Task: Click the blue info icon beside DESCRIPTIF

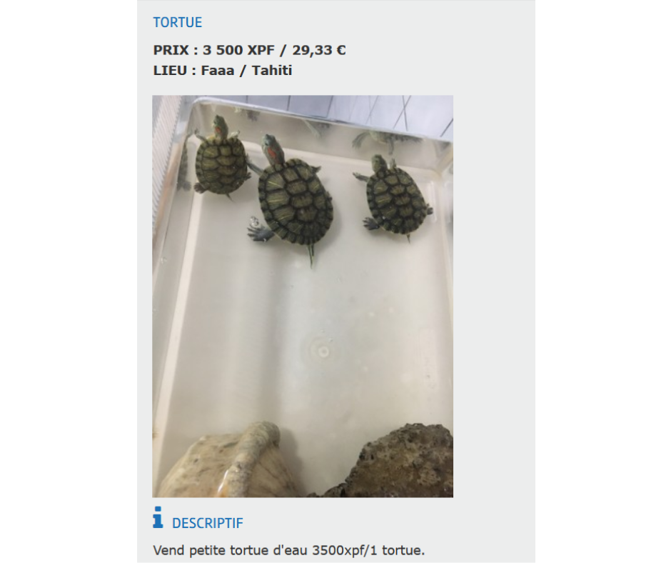Action: point(158,517)
